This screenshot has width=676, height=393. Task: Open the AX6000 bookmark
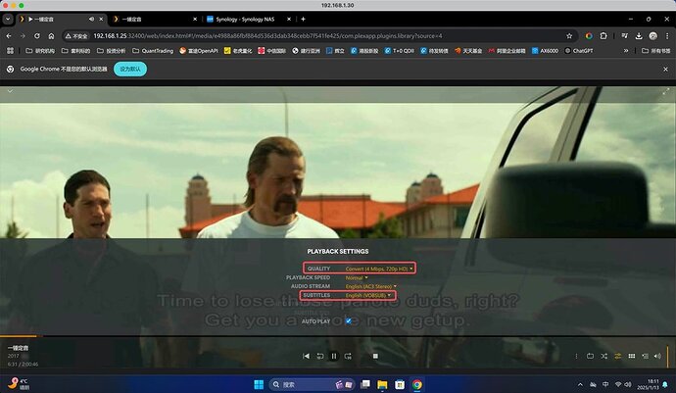point(545,51)
